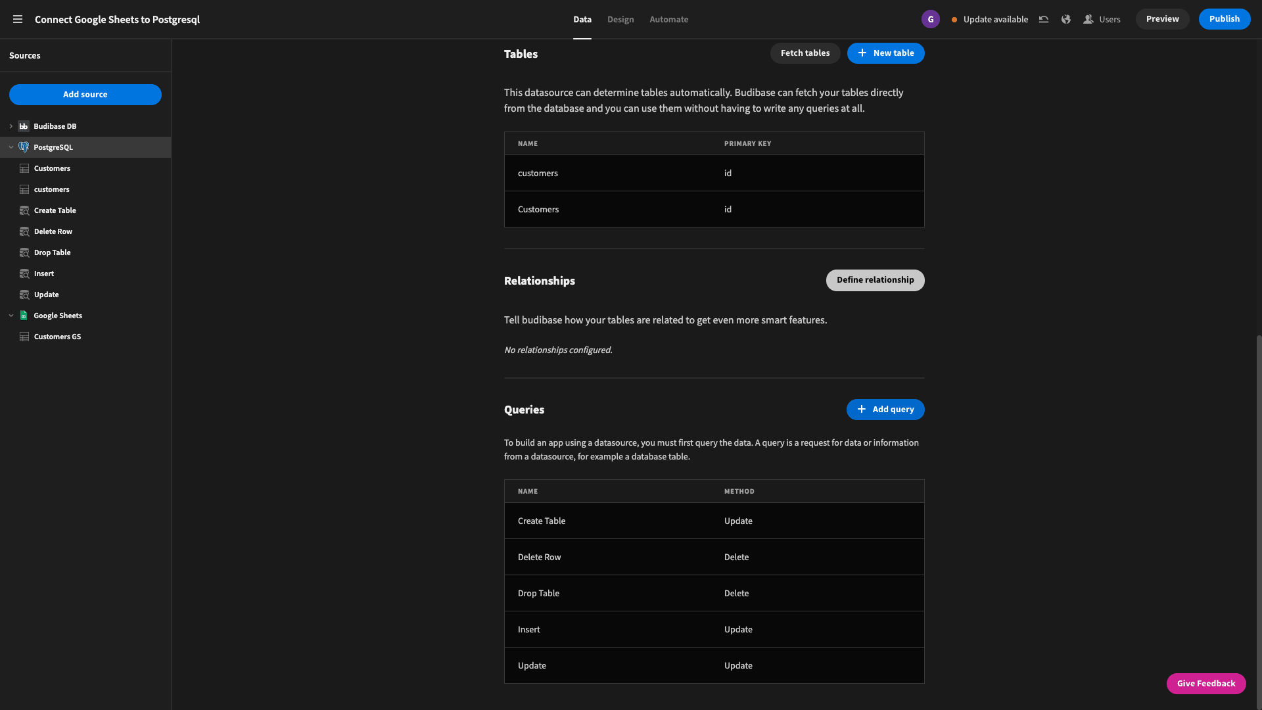Click Fetch tables button

coord(805,53)
